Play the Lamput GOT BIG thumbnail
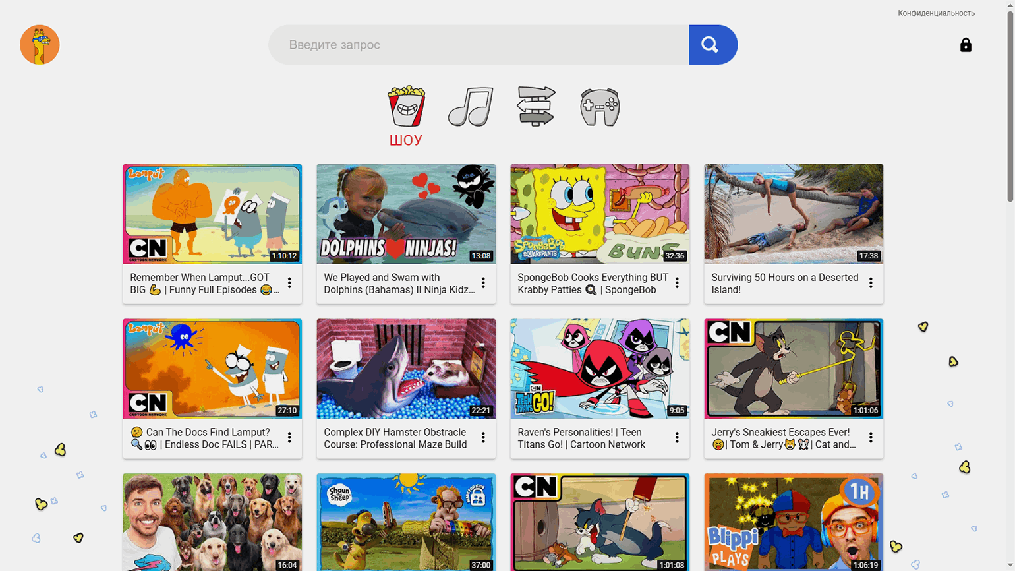Screen dimensions: 1015x571 212,214
